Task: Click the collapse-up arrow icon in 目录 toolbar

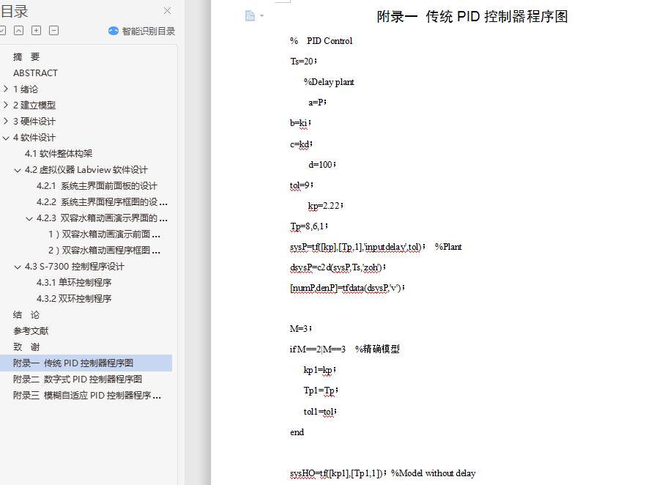Action: (19, 30)
